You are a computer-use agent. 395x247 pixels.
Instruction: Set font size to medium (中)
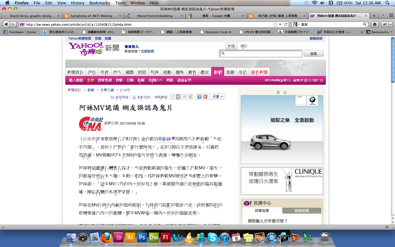pos(178,97)
